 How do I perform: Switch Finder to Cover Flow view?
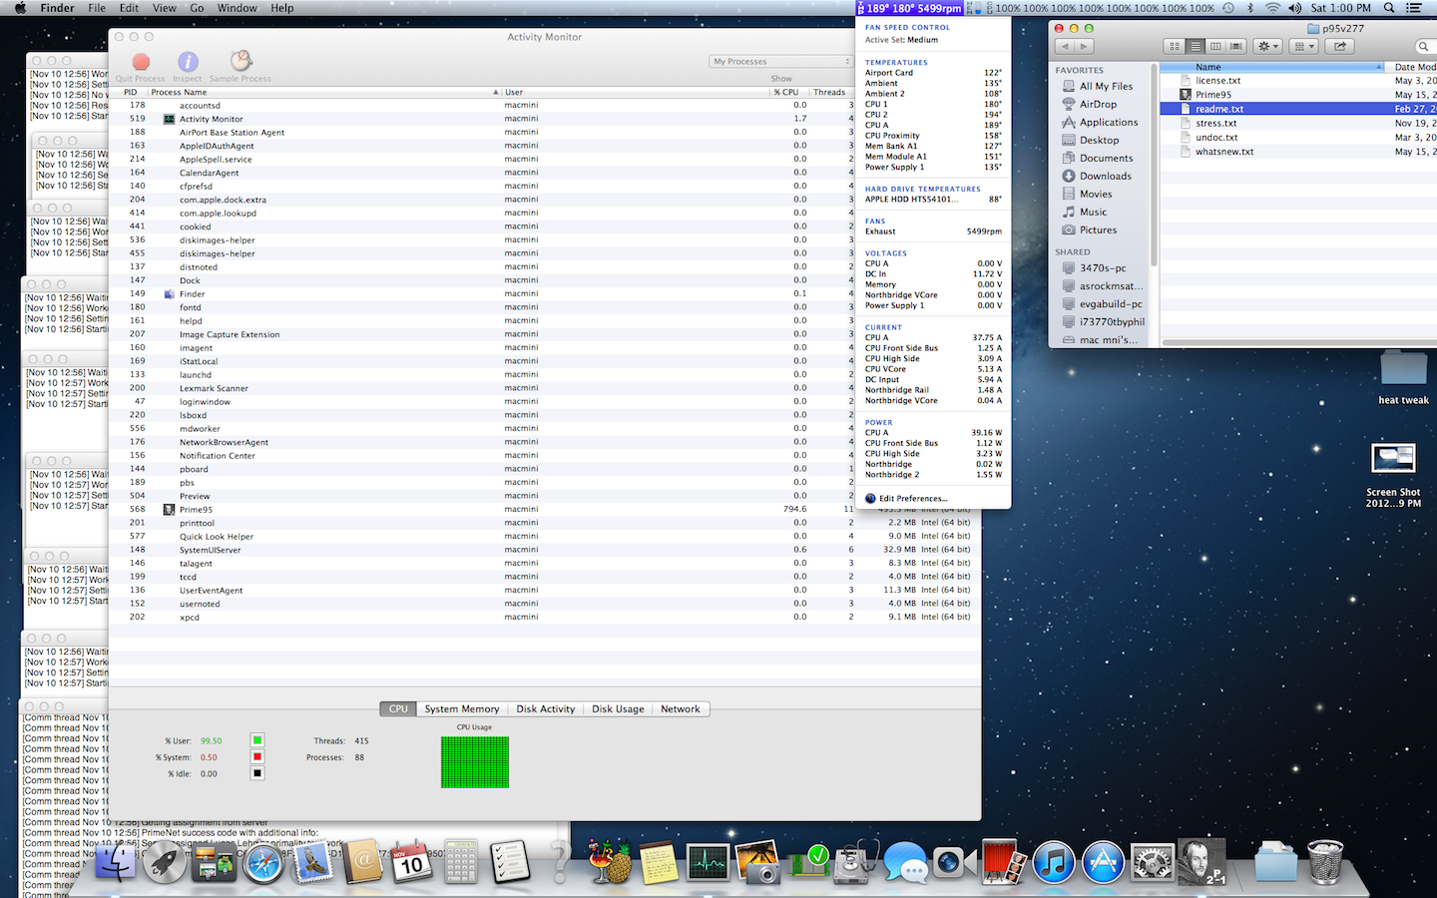1235,46
